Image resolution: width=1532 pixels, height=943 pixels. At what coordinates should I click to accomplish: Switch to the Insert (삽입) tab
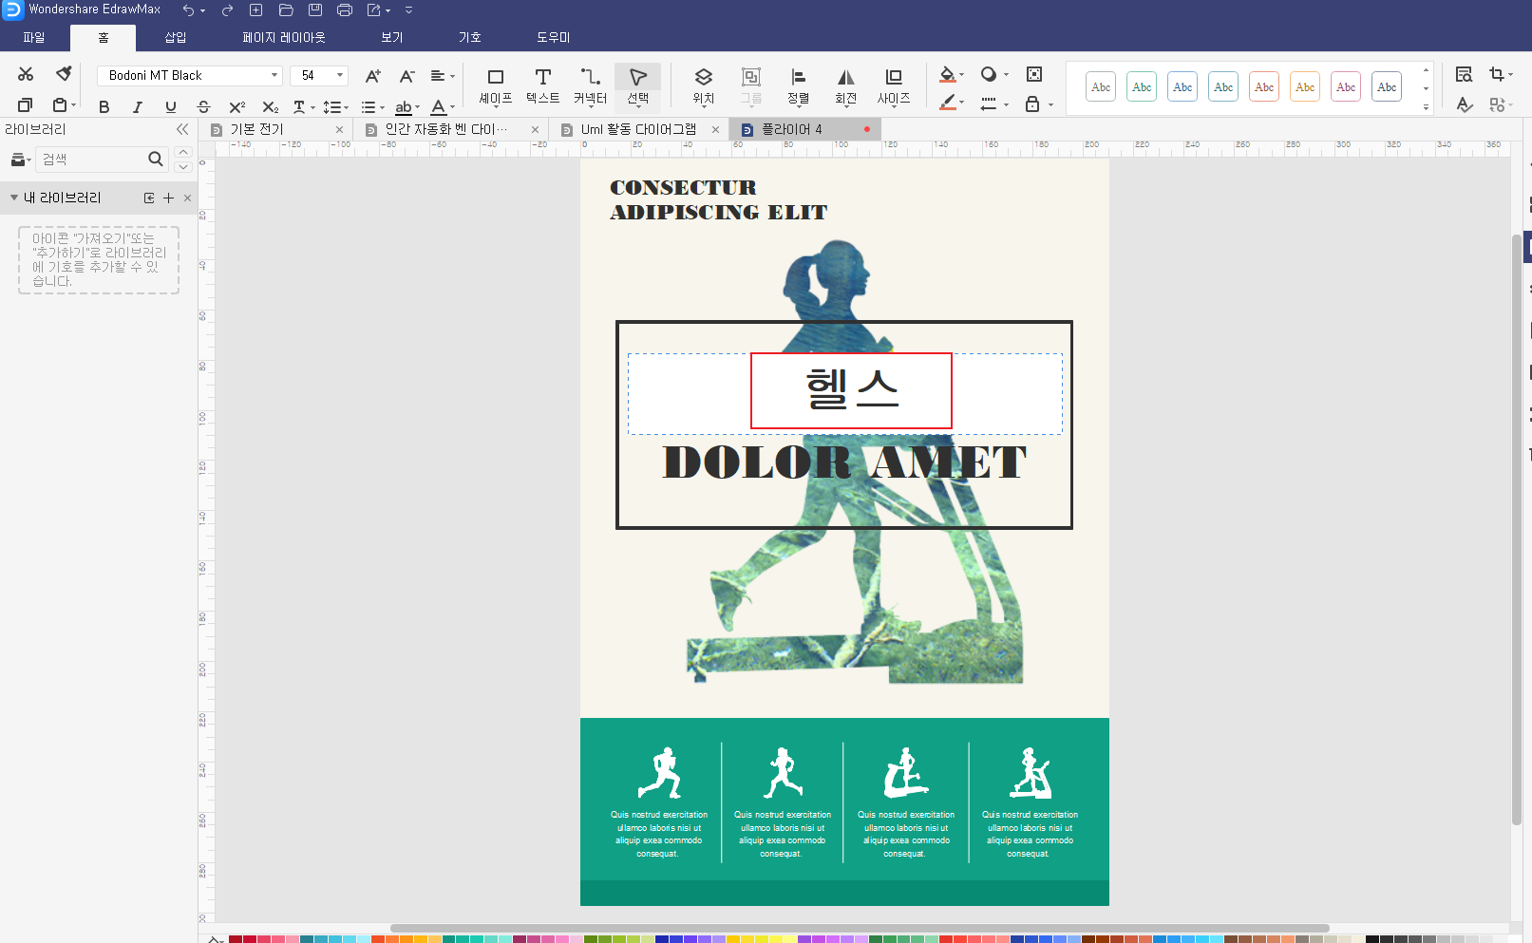click(x=176, y=38)
